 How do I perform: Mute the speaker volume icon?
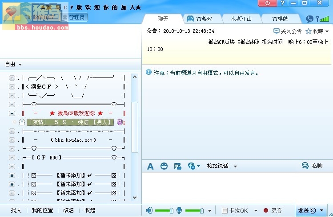pyautogui.click(x=149, y=210)
